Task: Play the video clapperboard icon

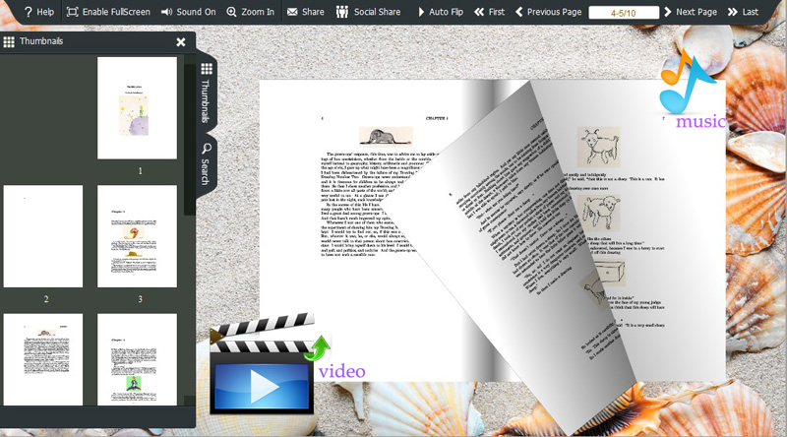Action: pos(262,364)
